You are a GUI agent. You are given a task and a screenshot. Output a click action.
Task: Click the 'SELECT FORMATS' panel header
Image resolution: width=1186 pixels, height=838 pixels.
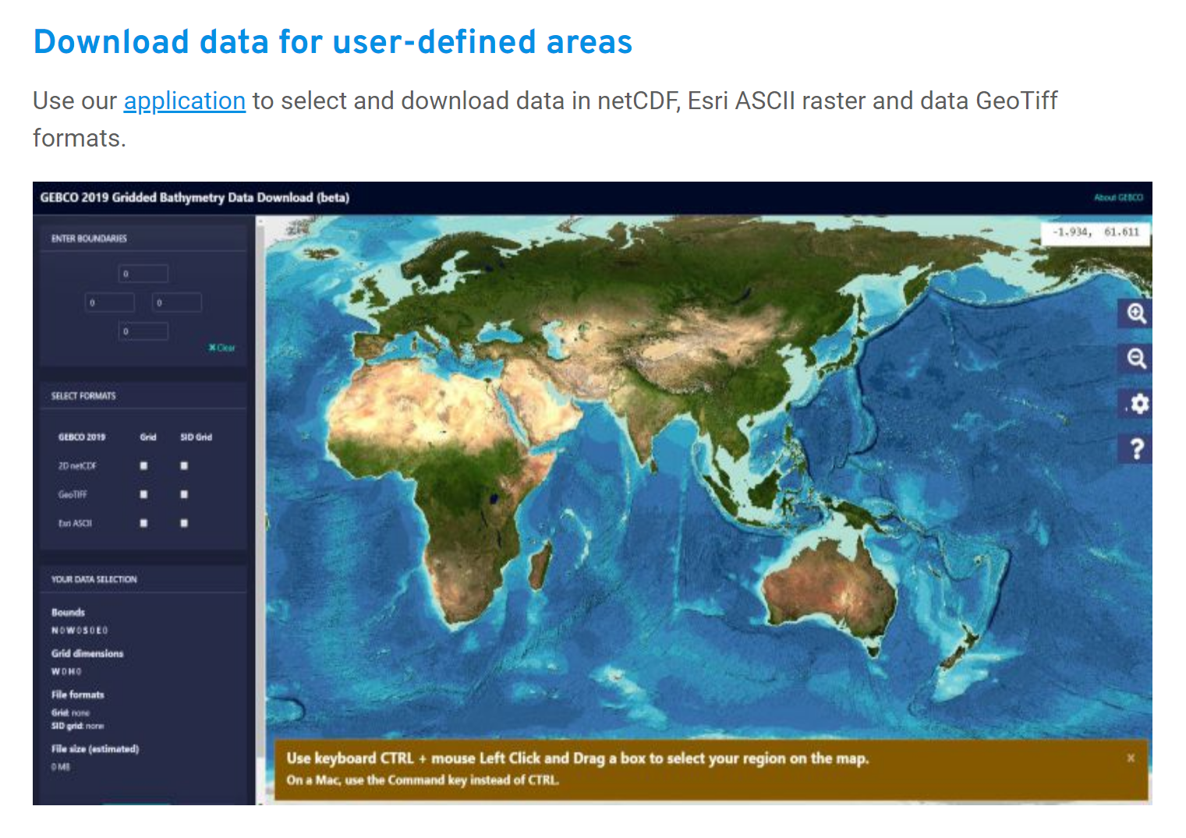pos(83,396)
